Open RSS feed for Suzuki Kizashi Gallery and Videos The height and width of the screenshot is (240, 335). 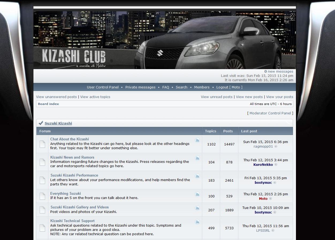197,208
